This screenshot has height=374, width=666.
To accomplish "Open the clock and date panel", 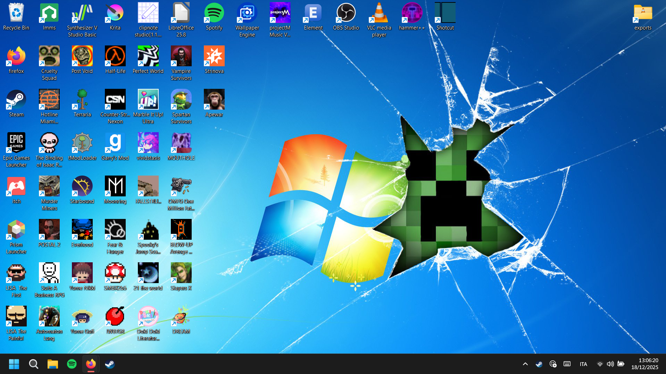I will [645, 364].
